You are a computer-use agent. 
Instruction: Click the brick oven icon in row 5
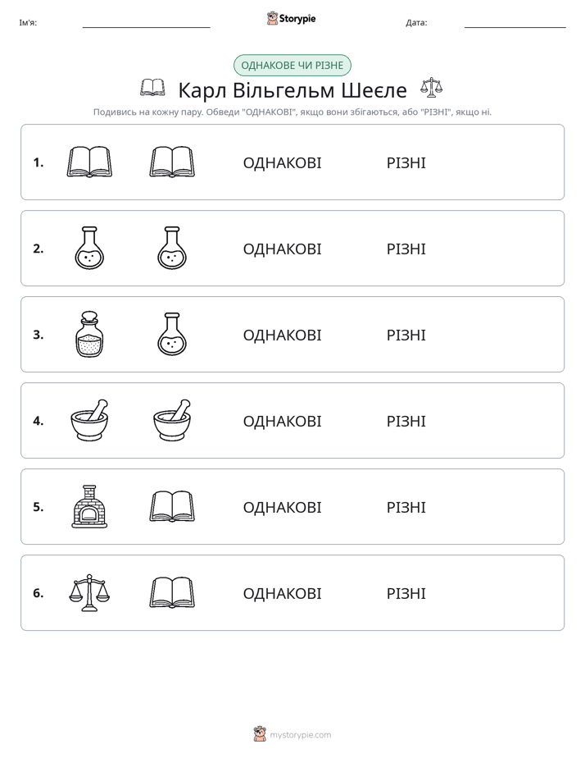click(x=89, y=506)
